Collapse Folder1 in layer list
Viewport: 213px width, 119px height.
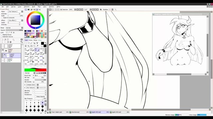(6, 51)
